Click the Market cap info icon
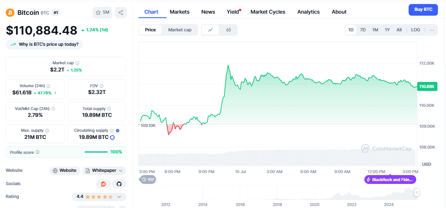 [x=77, y=63]
